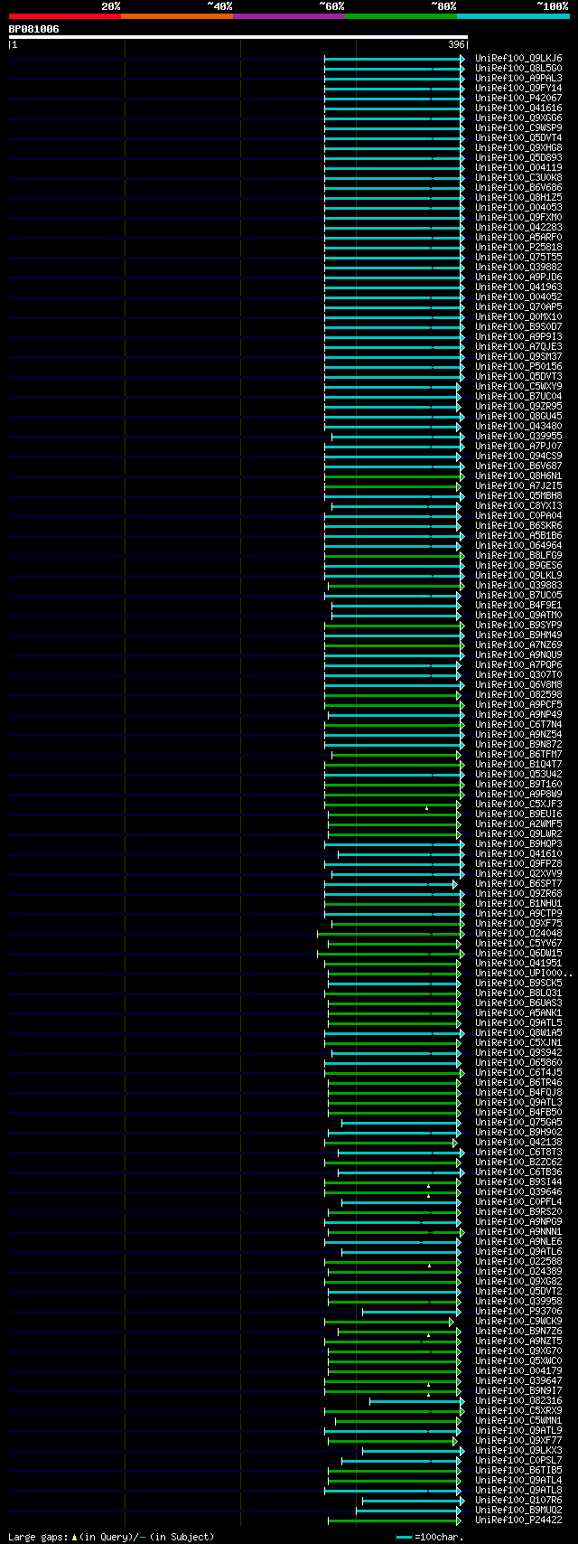Open hit UniRef100_P42067
578x1544 pixels.
click(x=518, y=98)
